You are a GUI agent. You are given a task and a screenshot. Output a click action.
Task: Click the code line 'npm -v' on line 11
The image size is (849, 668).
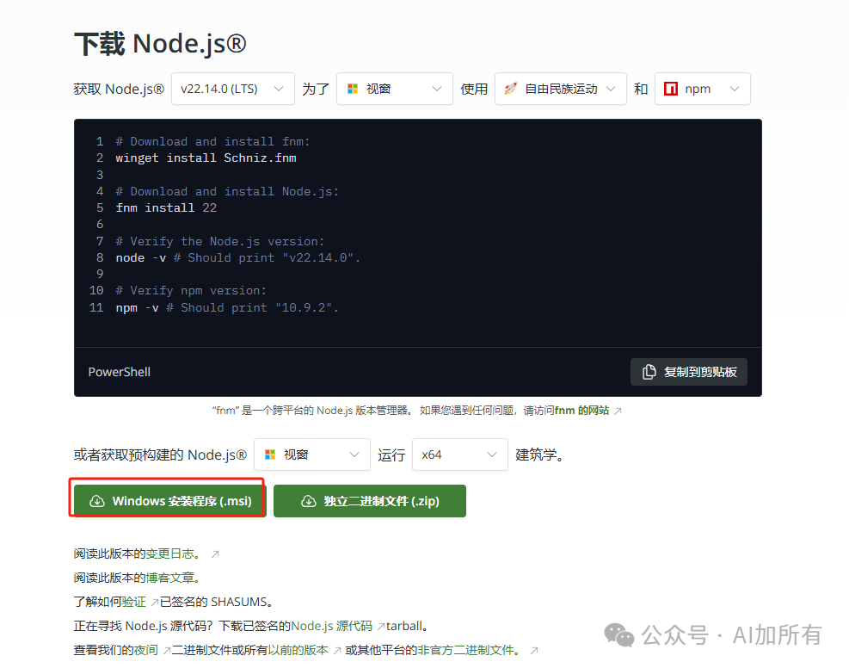tap(137, 307)
